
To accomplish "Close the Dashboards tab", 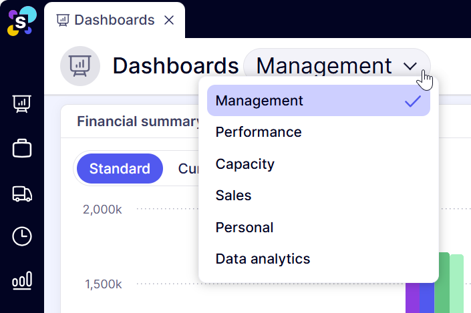I will 169,20.
